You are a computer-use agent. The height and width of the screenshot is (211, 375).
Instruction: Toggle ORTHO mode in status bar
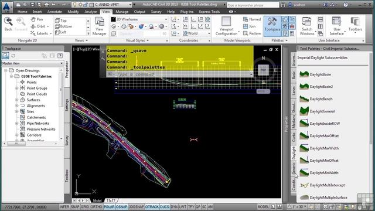tap(96, 207)
